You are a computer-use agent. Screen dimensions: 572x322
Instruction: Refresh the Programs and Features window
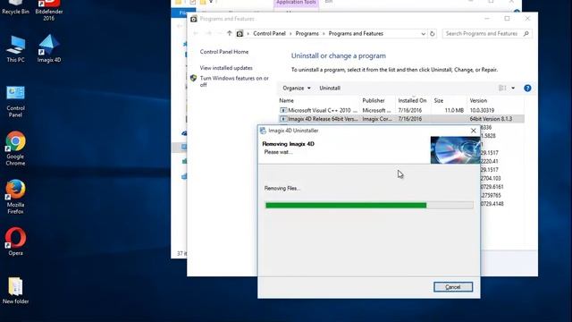433,34
